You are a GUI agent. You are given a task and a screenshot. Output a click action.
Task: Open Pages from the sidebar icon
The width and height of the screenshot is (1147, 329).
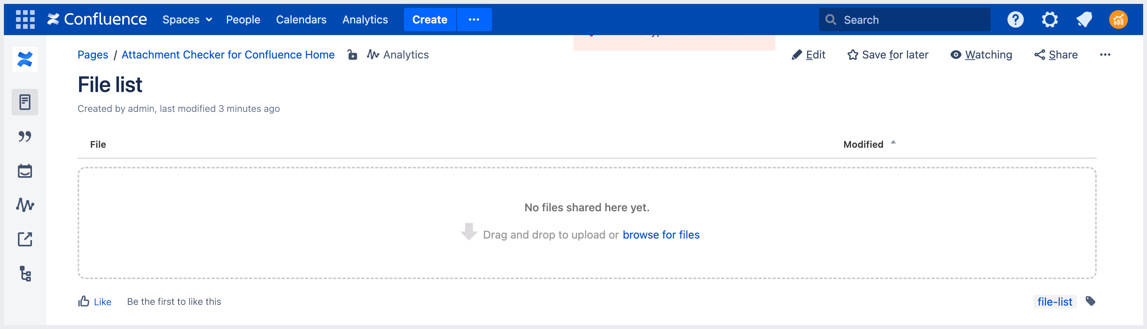click(25, 103)
